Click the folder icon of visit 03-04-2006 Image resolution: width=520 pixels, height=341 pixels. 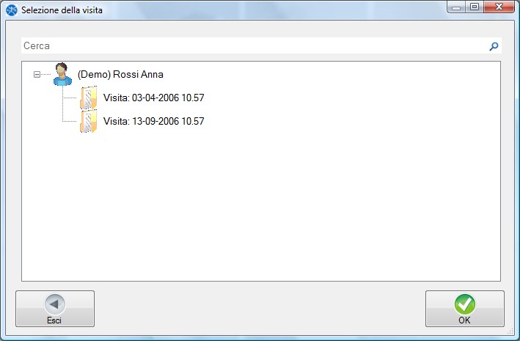tap(89, 98)
